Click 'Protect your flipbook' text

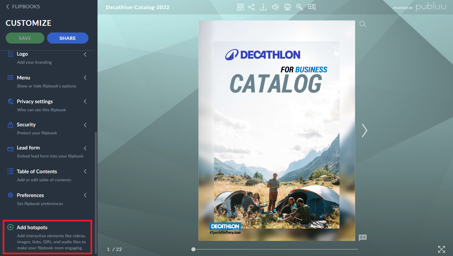click(37, 133)
